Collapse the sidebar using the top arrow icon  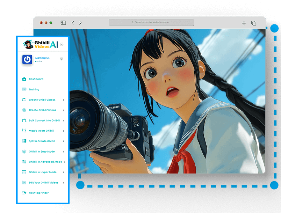pos(62,44)
